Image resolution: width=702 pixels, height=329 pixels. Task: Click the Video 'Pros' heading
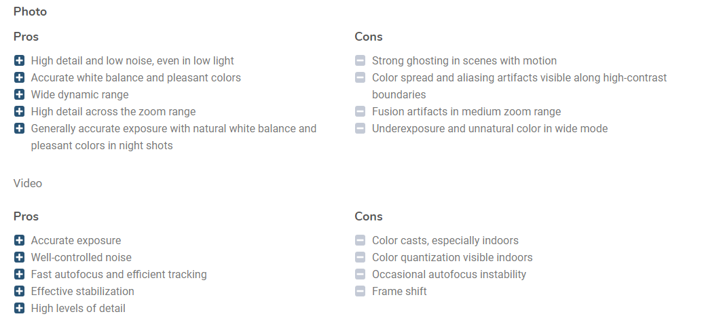26,216
